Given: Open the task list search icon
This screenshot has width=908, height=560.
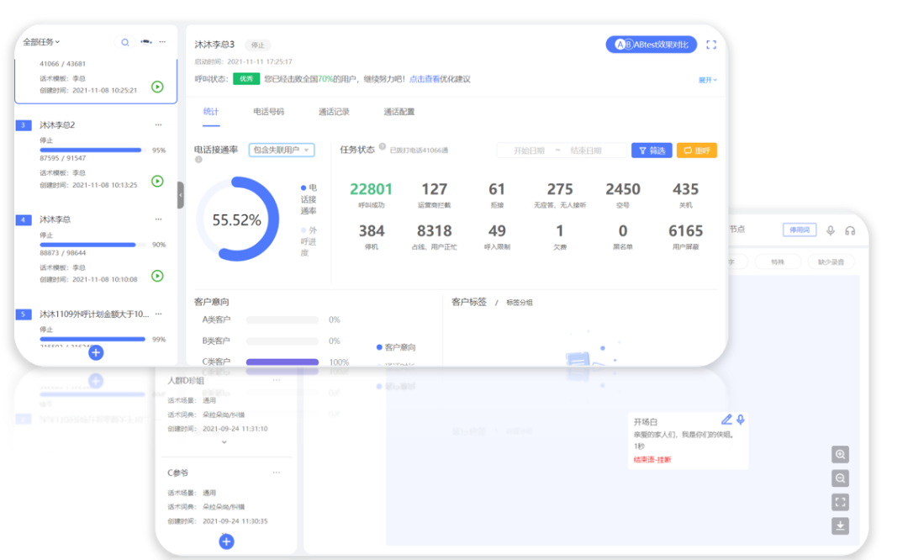Looking at the screenshot, I should coord(124,42).
